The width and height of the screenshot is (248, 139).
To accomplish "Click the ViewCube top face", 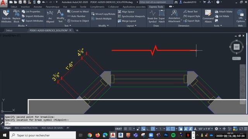I will point(236,47).
